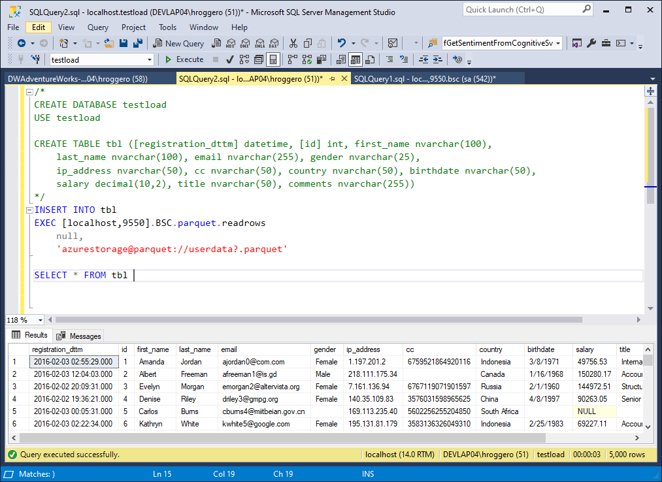Open Properties window via wrench icon

pos(591,43)
